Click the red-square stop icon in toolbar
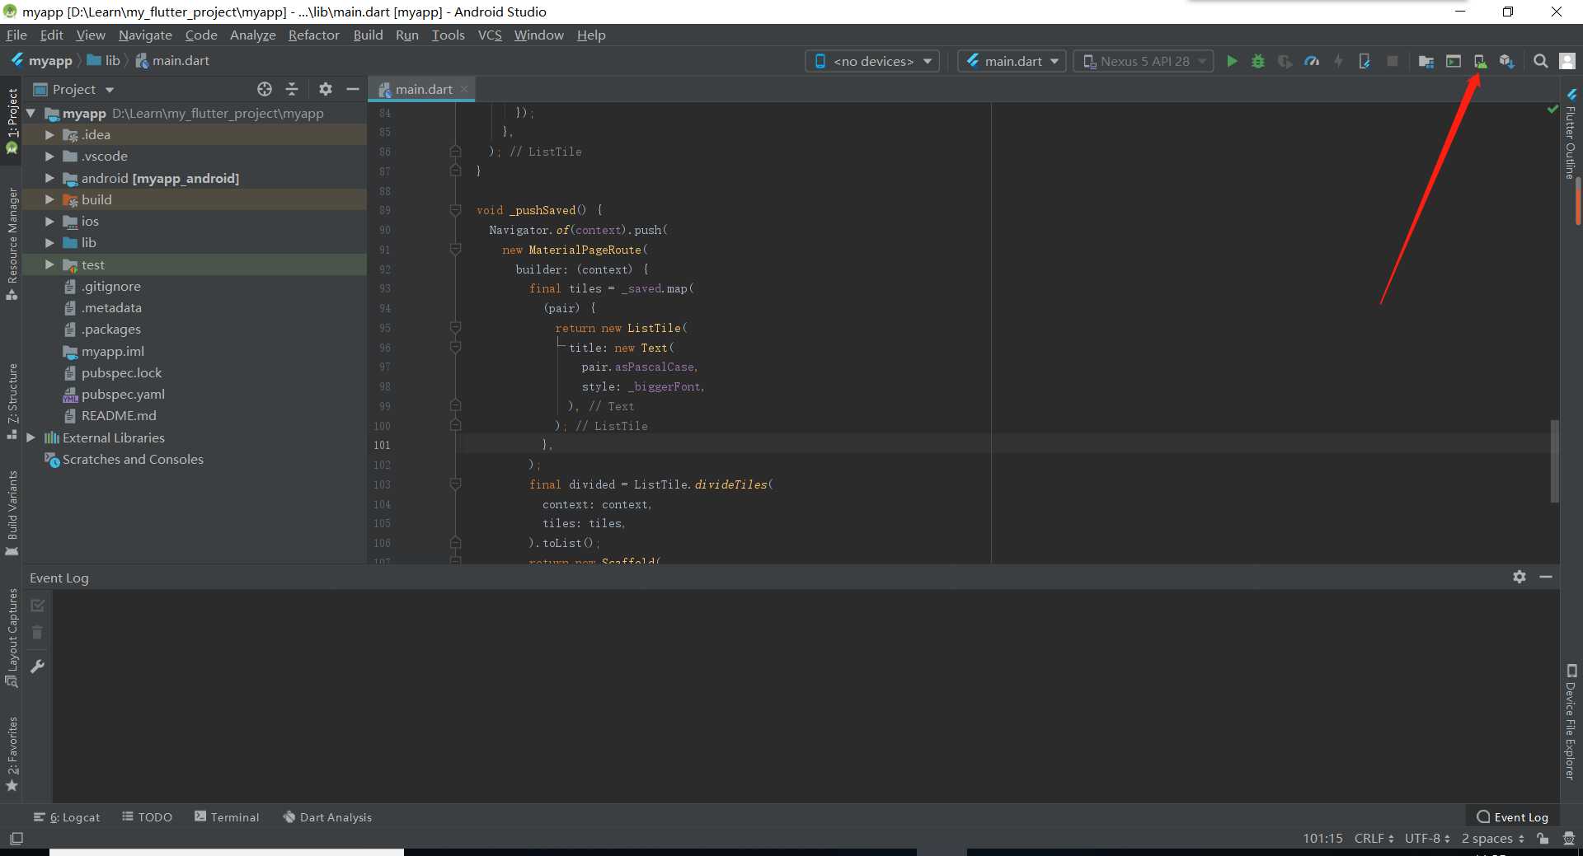 [x=1393, y=61]
